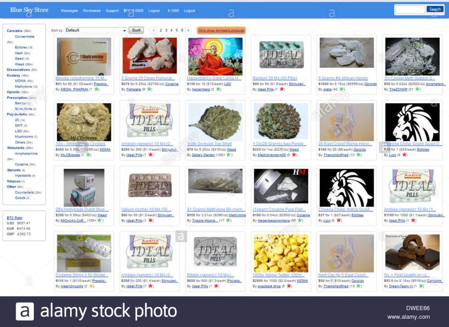Viewport: 449px width, 327px height.
Task: Select Edibles subcategory in sidebar
Action: pyautogui.click(x=21, y=47)
